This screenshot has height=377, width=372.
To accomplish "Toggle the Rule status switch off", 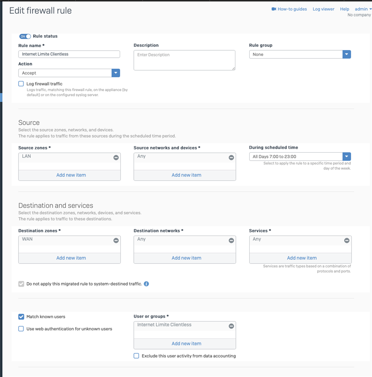I will coord(25,36).
